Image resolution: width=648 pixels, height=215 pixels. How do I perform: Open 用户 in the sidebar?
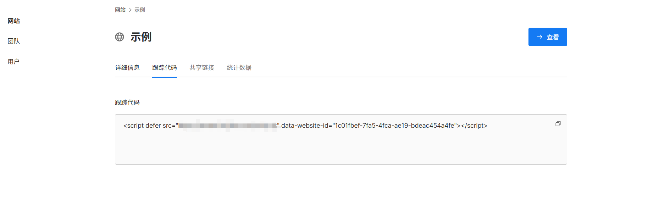tap(13, 62)
